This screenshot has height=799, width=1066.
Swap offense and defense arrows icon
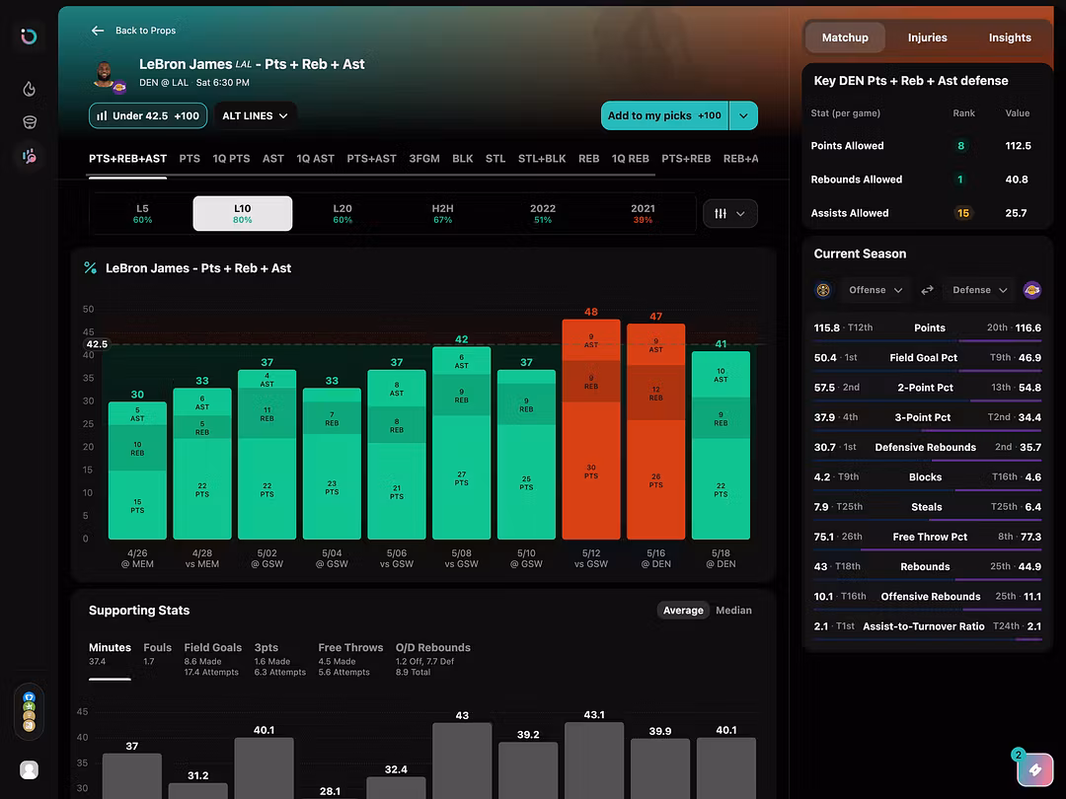click(x=927, y=290)
